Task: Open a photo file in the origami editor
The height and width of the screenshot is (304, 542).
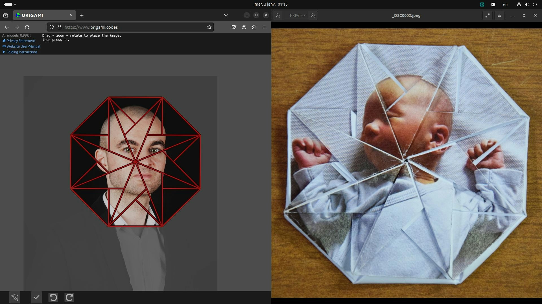Action: pos(15,297)
